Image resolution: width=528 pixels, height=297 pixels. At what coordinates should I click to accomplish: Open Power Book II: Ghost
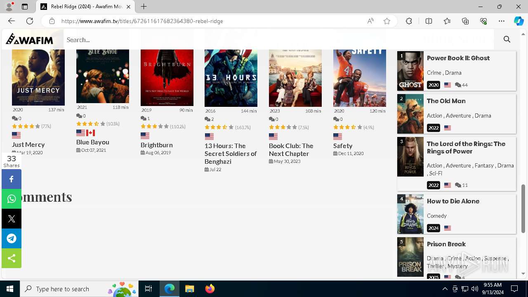(x=458, y=58)
